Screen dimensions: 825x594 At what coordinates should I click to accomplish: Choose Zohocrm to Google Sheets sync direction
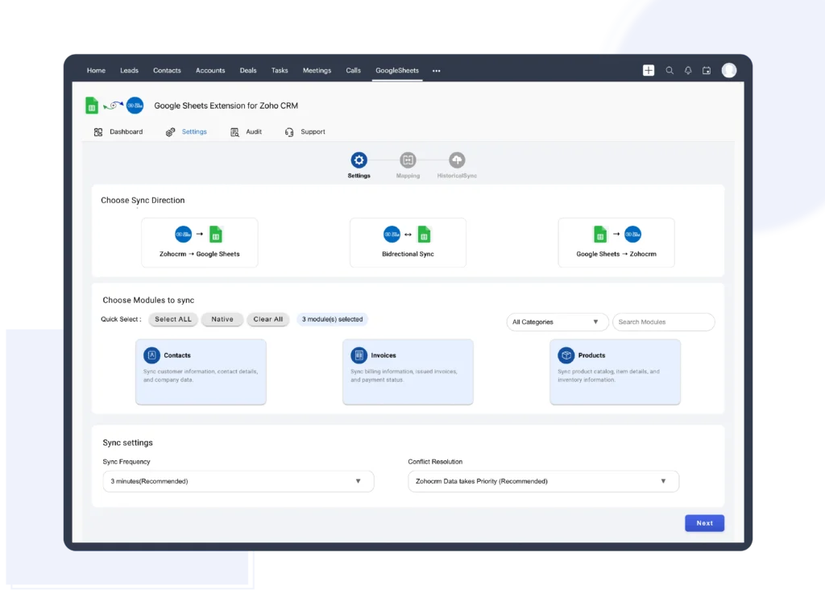tap(200, 242)
